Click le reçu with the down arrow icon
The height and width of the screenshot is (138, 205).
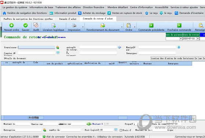pos(166,13)
